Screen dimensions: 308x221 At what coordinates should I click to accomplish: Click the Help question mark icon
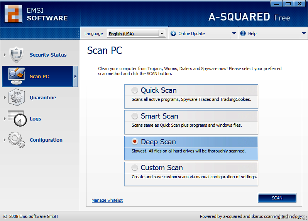(243, 33)
